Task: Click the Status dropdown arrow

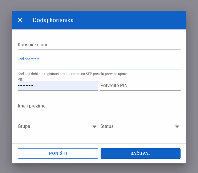Action: pos(177,127)
